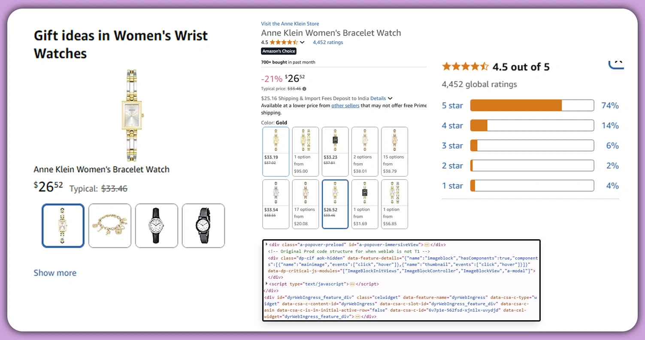Open the other sellers link
Screen dimensions: 645x340
pos(345,105)
